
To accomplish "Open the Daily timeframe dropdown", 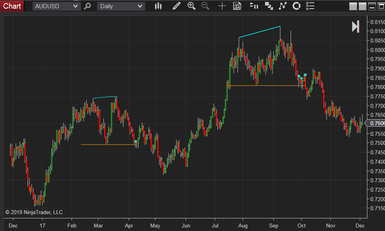I will (x=121, y=6).
